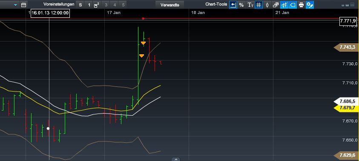Screen dimensions: 359x161
Task: Click the 7.629,6 lower band label
Action: pyautogui.click(x=347, y=155)
